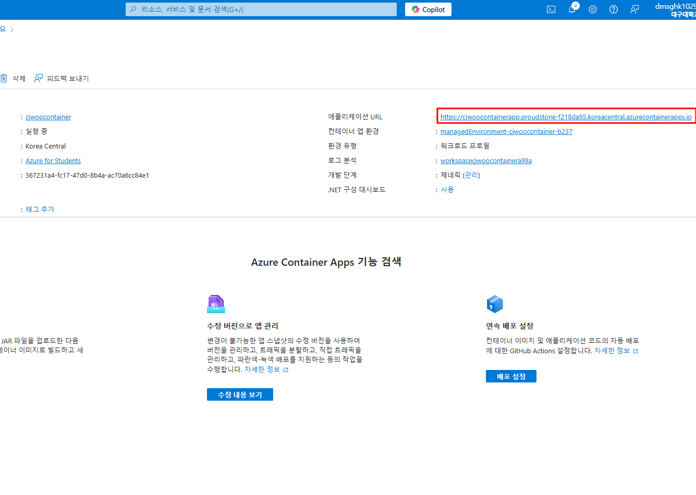This screenshot has width=696, height=495.
Task: Open the notifications bell
Action: 572,9
